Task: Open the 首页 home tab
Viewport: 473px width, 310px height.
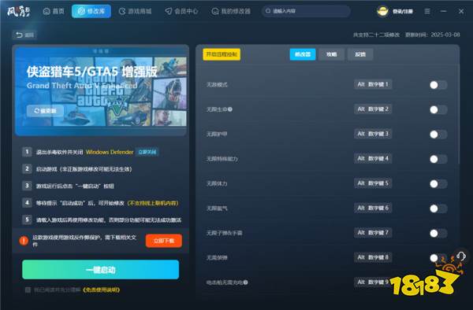Action: tap(54, 12)
